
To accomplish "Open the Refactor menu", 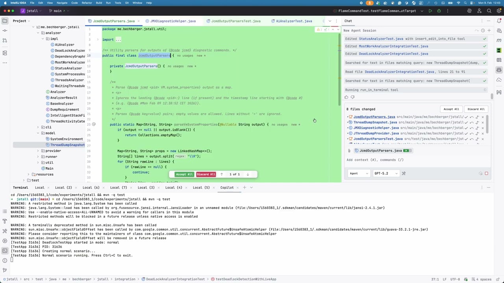I will [x=87, y=3].
